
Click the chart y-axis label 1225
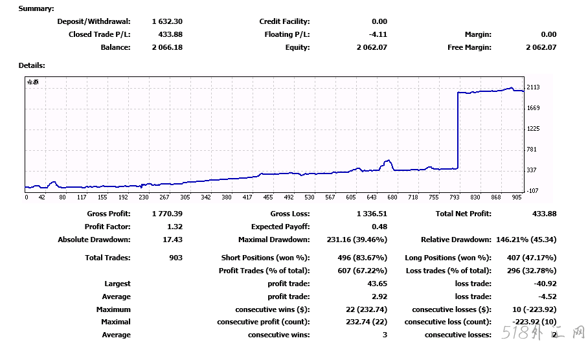[x=533, y=129]
